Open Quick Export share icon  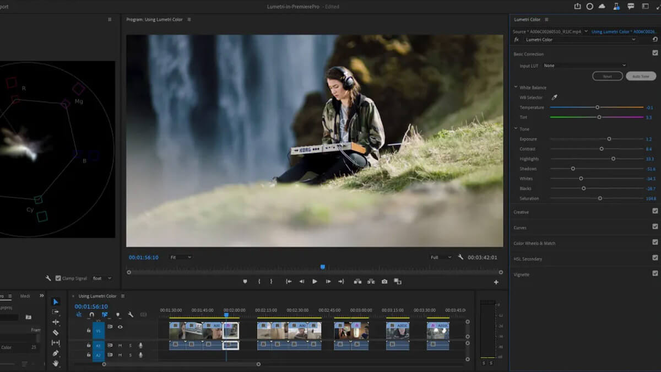pyautogui.click(x=577, y=6)
